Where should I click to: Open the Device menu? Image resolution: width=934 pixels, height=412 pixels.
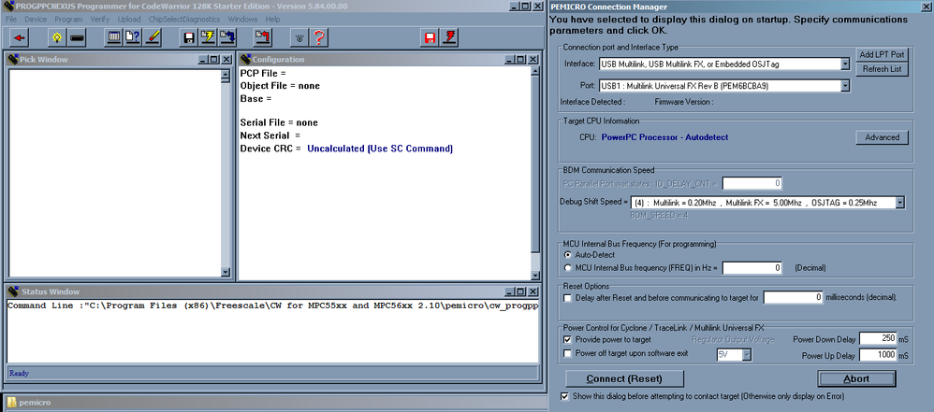coord(36,19)
